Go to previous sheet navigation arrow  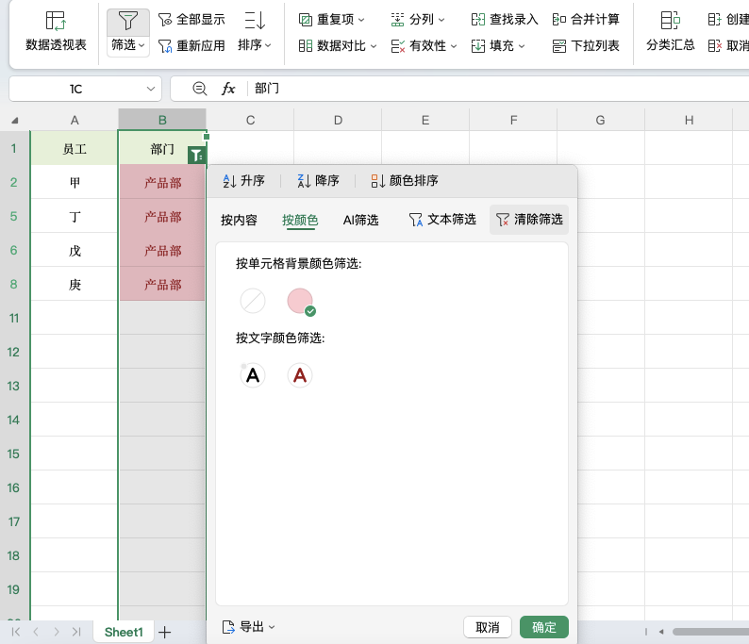(x=36, y=632)
